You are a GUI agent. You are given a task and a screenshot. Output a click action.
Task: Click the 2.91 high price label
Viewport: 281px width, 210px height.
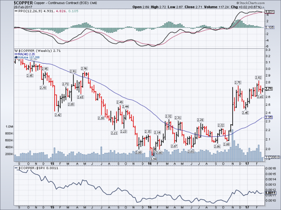tap(73, 72)
